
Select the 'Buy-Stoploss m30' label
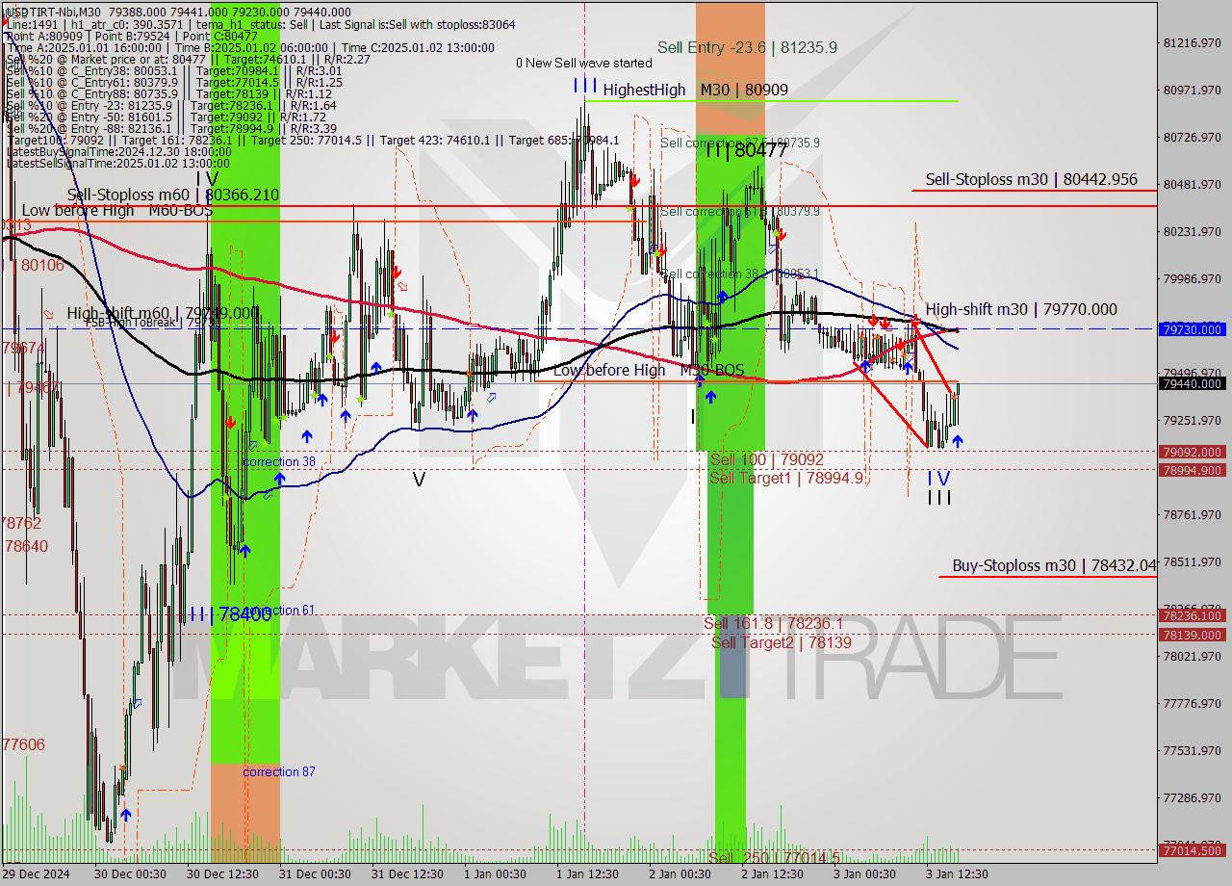(1054, 565)
